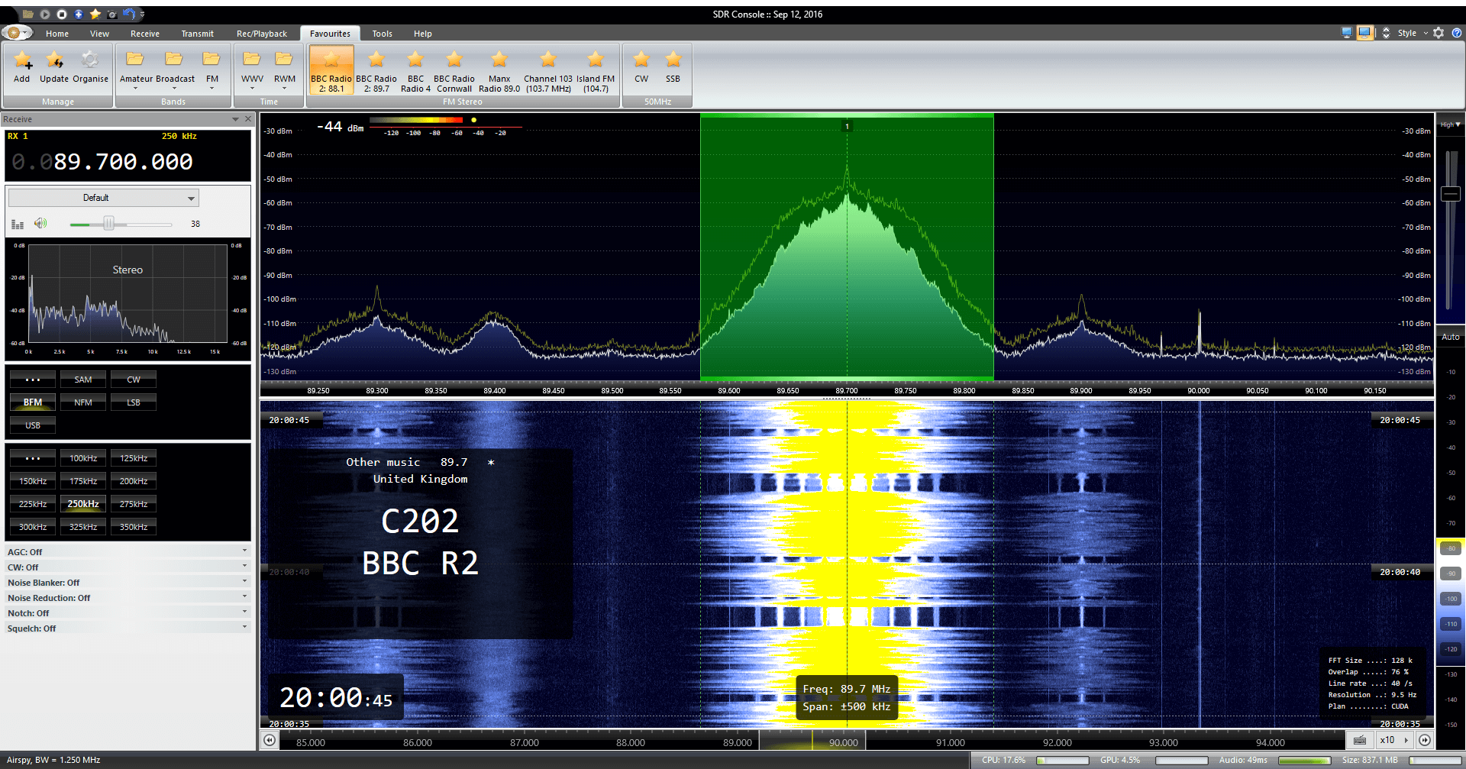The height and width of the screenshot is (769, 1466).
Task: Click the speaker volume icon in Receive panel
Action: (41, 223)
